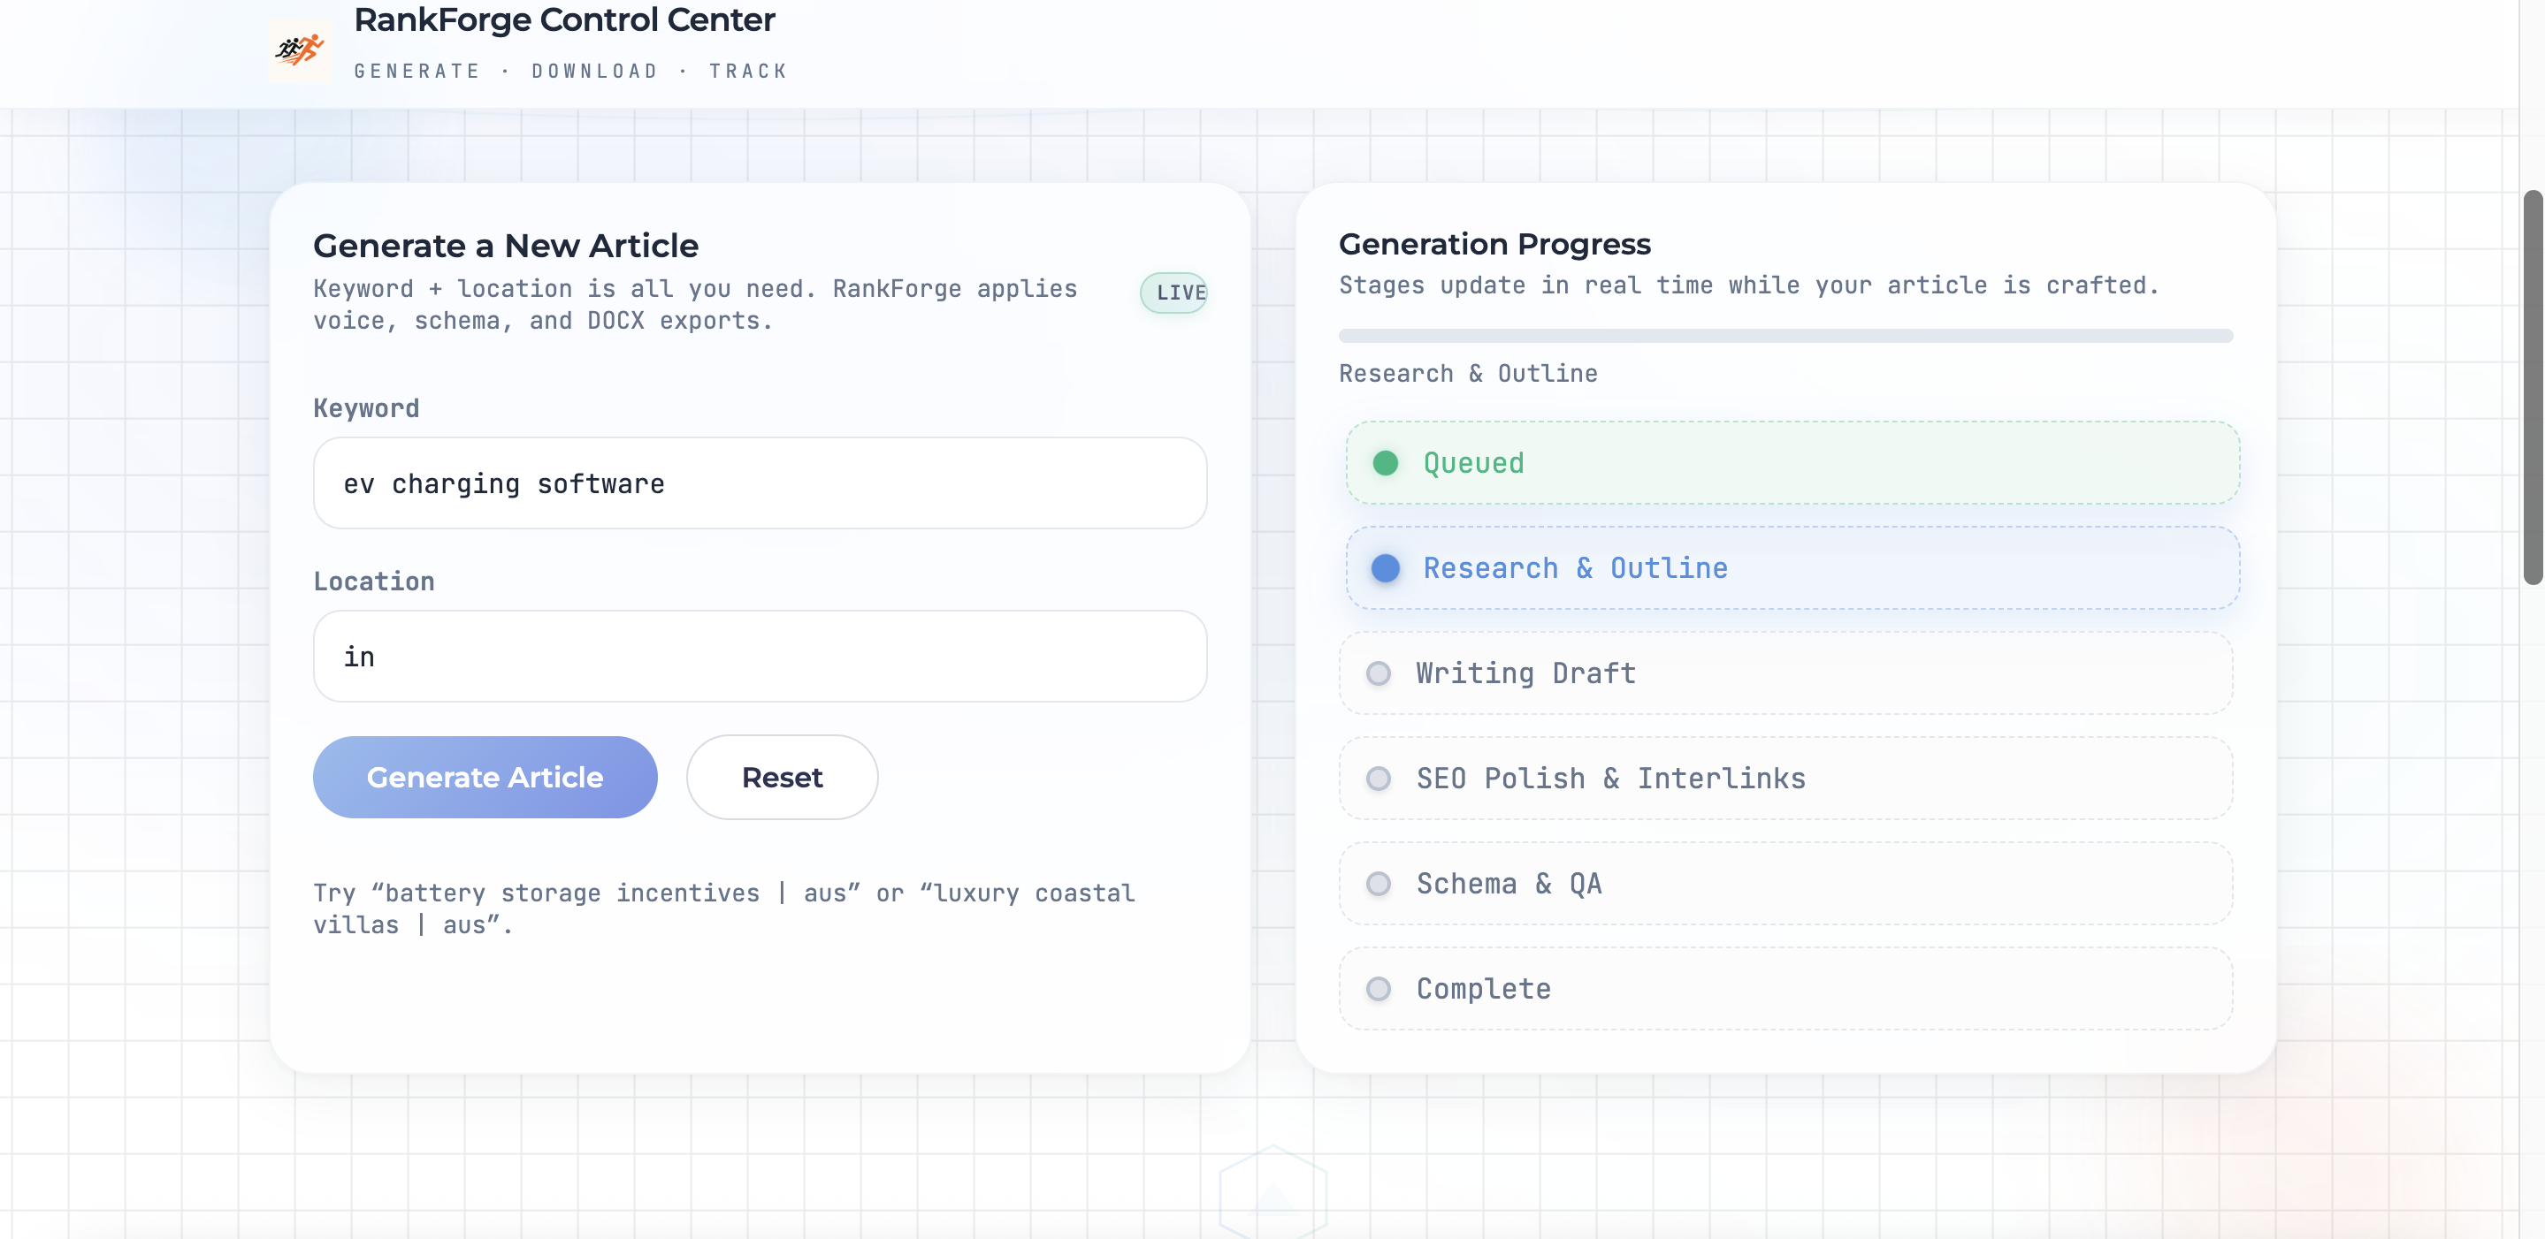Click the Complete stage indicator circle
The width and height of the screenshot is (2545, 1239).
coord(1379,988)
